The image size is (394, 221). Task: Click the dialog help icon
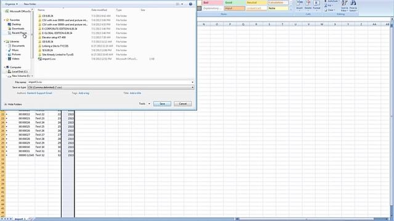[190, 4]
